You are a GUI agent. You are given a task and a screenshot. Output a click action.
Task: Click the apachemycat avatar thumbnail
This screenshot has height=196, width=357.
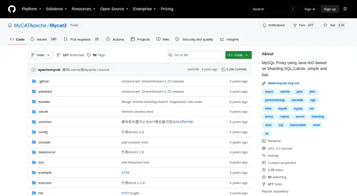tap(34, 69)
